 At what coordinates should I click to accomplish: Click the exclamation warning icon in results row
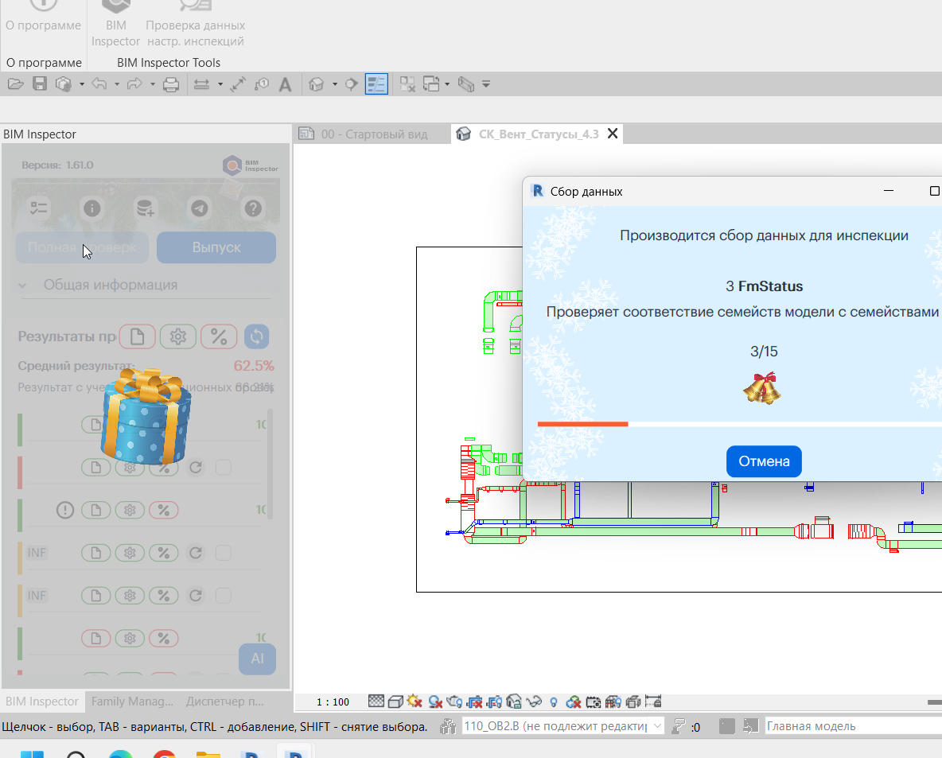(x=65, y=510)
